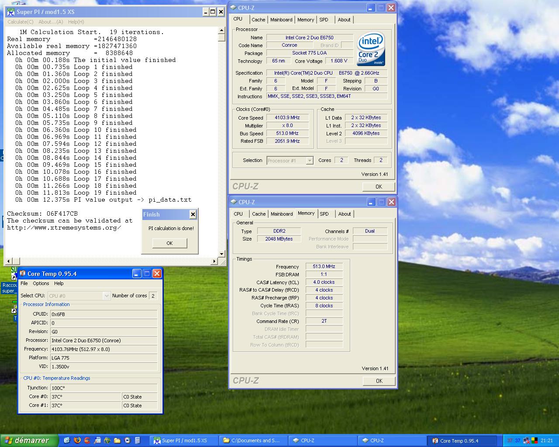Select the CPU tab in lower CPU-Z
Screen dimensions: 559x447
238,214
